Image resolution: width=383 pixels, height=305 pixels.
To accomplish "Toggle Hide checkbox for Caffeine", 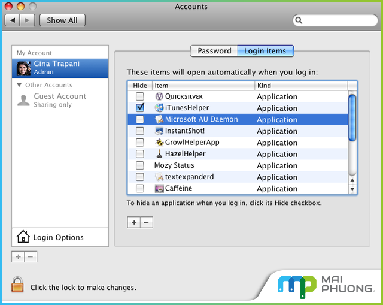I will click(x=139, y=188).
